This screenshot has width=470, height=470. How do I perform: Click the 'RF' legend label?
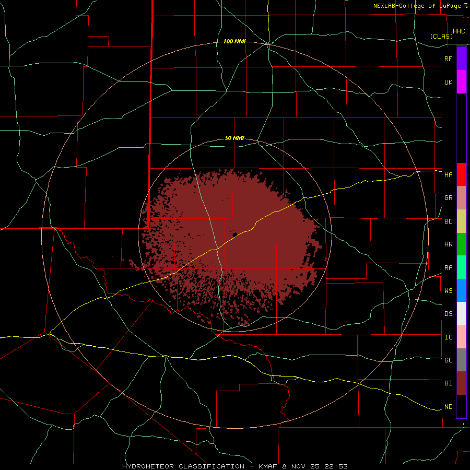(449, 58)
